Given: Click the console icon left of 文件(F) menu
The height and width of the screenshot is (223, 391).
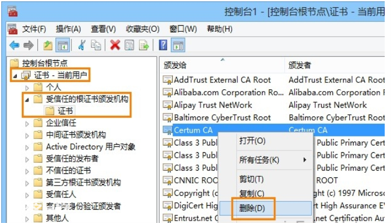Looking at the screenshot, I should coord(12,29).
